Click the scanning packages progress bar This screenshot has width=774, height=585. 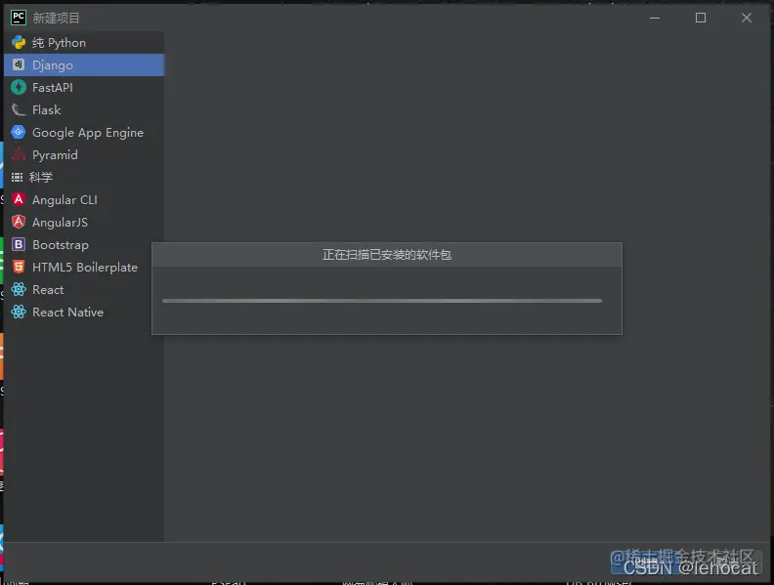[x=382, y=301]
